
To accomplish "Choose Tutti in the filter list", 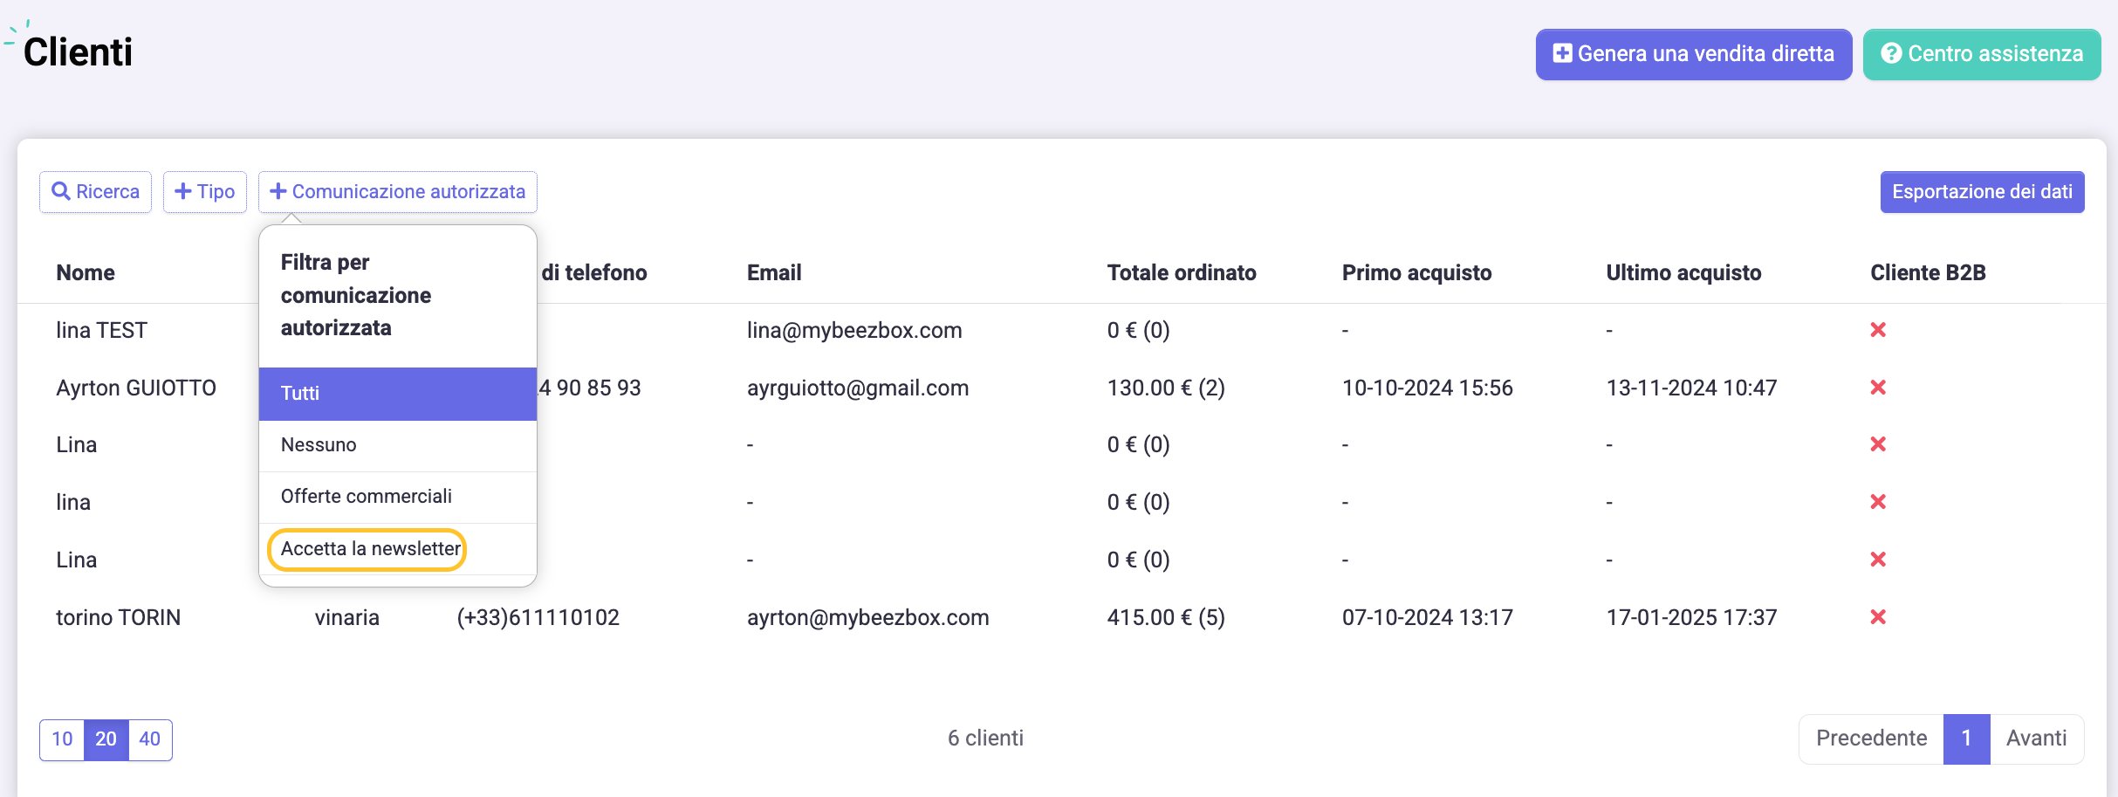I will pyautogui.click(x=398, y=394).
